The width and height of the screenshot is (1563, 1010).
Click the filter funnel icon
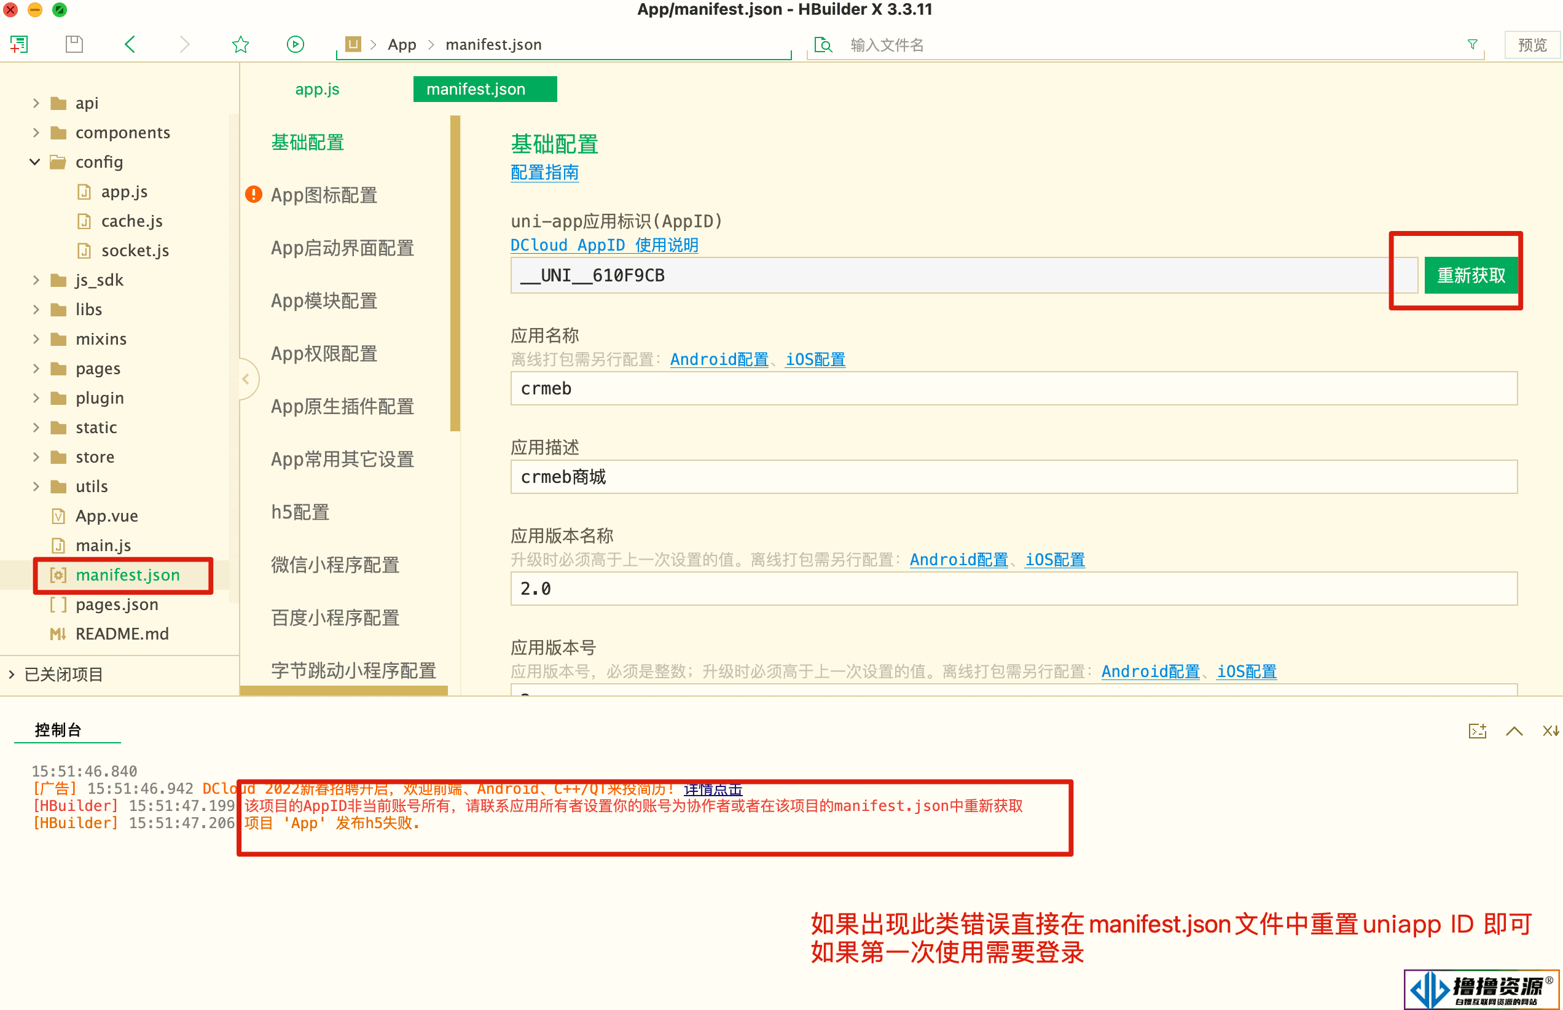(1473, 44)
